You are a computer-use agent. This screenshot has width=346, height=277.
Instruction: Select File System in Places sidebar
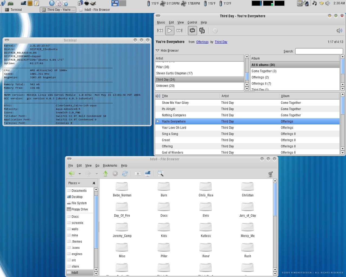tap(80, 203)
